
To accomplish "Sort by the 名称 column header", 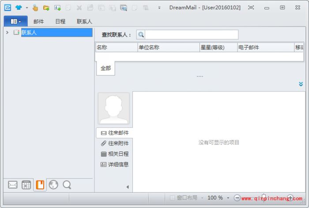I will 116,47.
